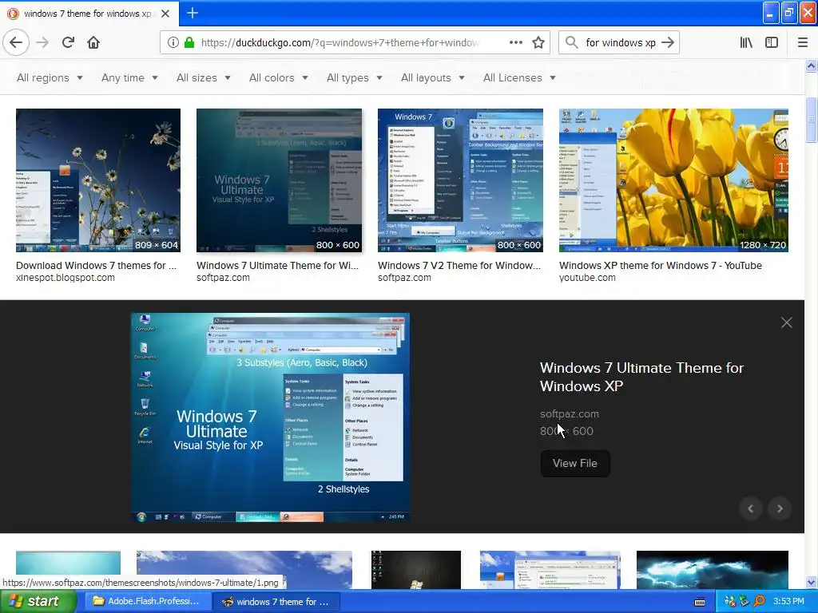Close the windows 7 theme tab
This screenshot has width=818, height=613.
point(165,14)
